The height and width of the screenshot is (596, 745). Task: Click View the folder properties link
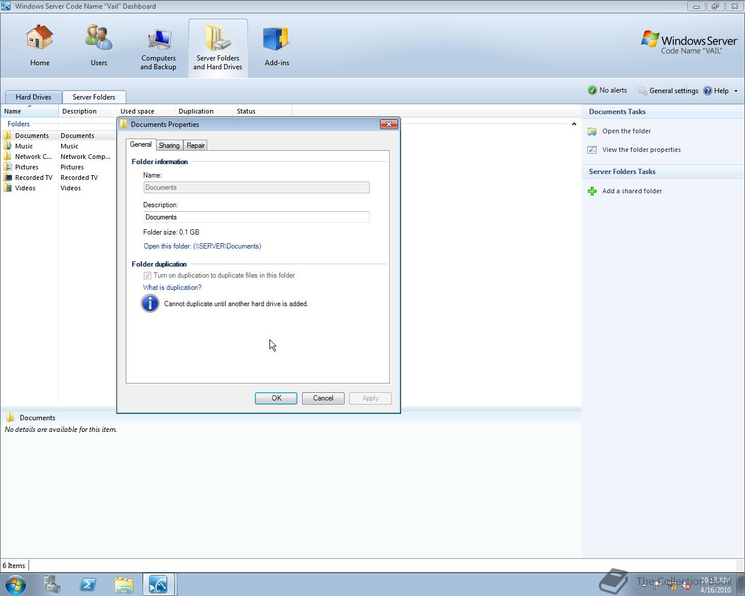641,150
